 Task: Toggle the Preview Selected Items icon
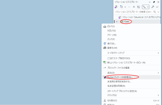click(x=157, y=7)
